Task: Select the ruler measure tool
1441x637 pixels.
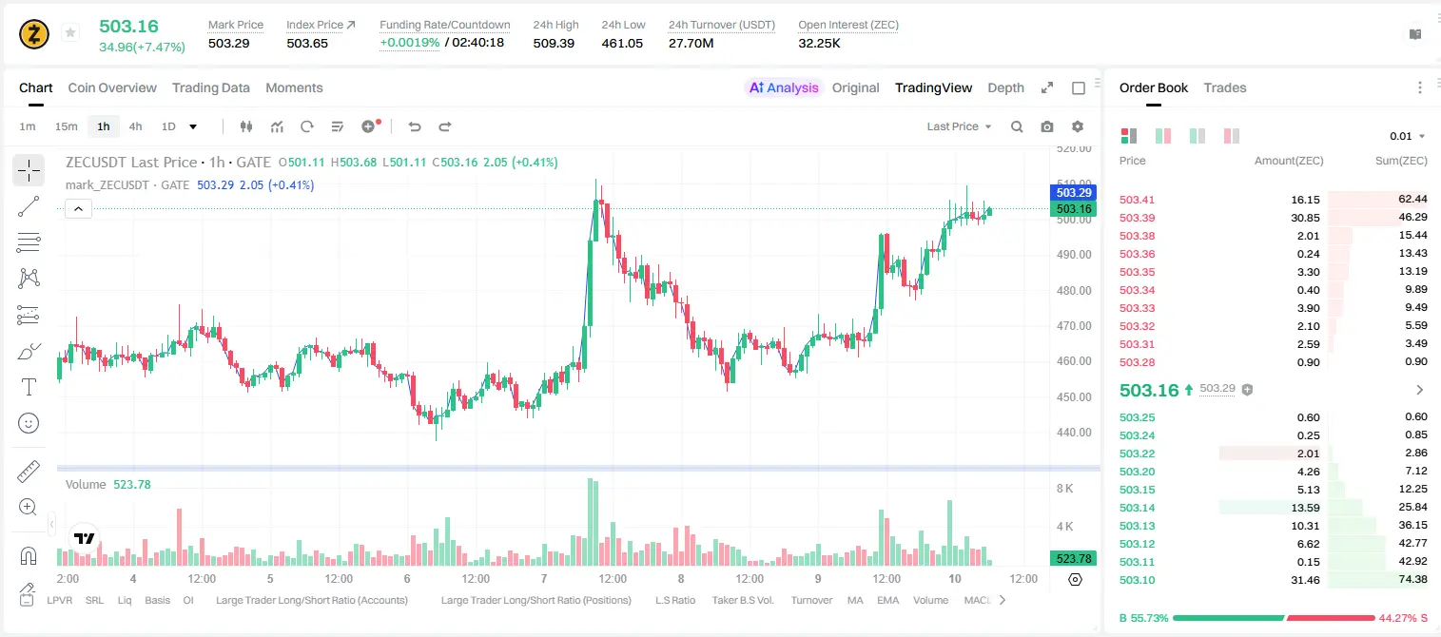Action: pos(29,472)
